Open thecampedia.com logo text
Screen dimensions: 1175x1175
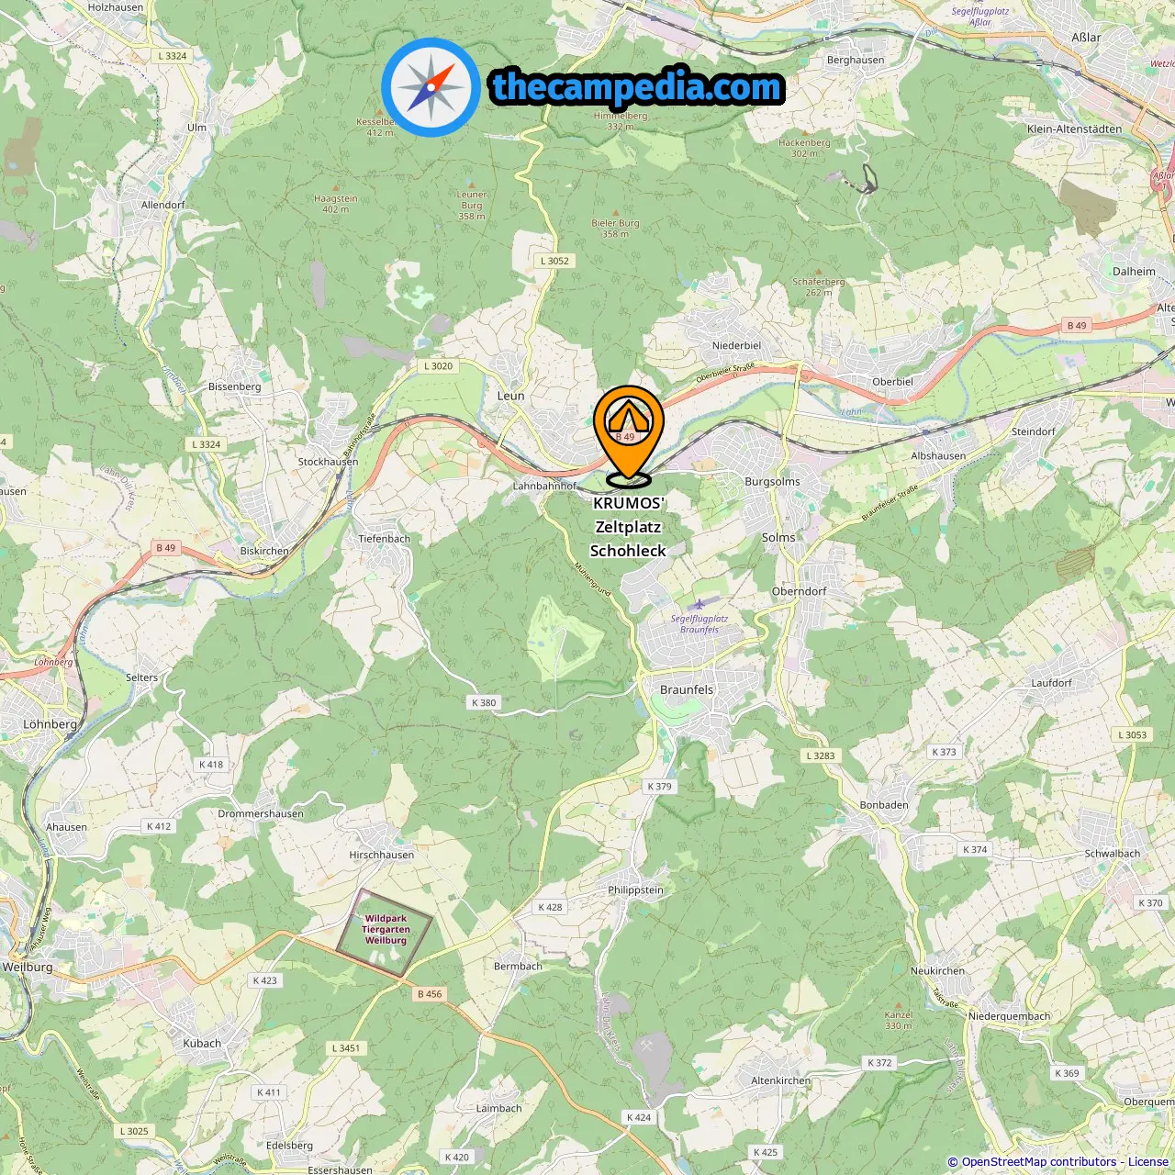tap(637, 87)
